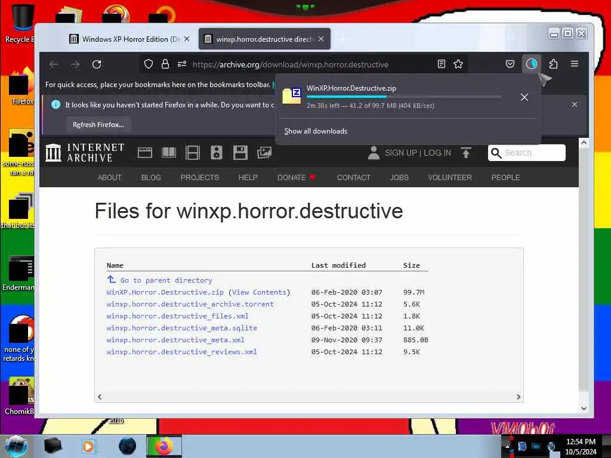The width and height of the screenshot is (611, 458).
Task: Open the Windows Start orb
Action: click(x=16, y=446)
